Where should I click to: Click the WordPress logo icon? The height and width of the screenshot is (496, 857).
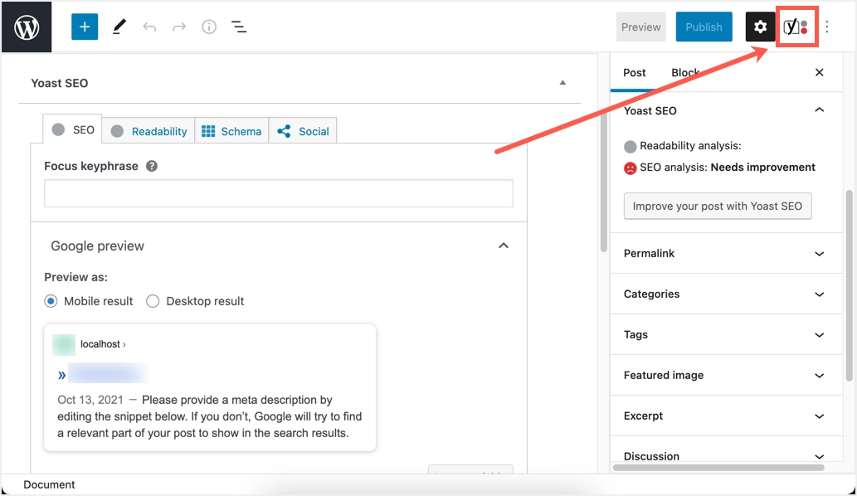[x=27, y=27]
